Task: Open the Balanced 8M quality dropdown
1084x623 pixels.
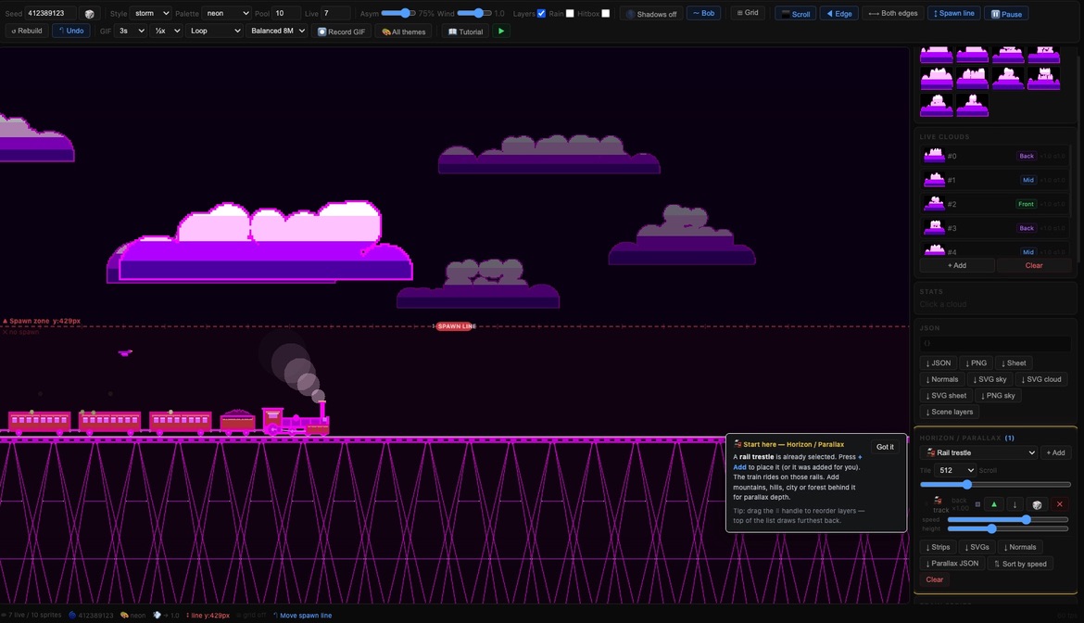Action: click(x=277, y=32)
